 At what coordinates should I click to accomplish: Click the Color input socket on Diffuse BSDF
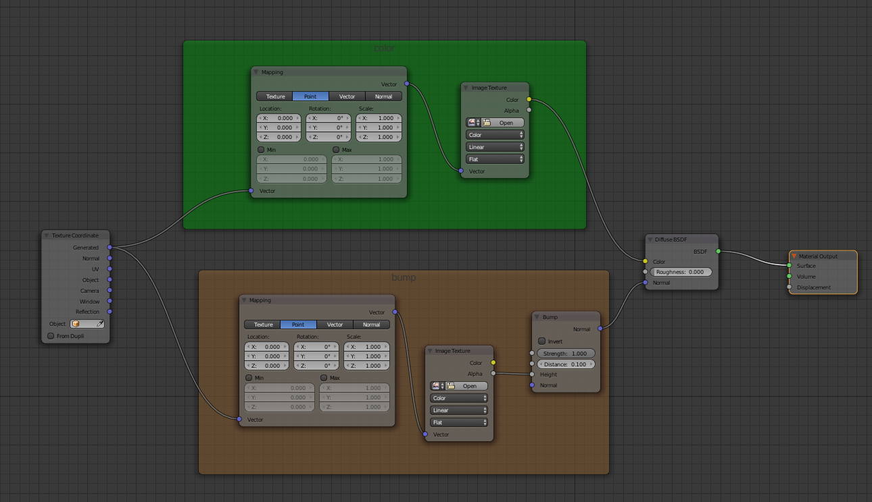tap(646, 262)
